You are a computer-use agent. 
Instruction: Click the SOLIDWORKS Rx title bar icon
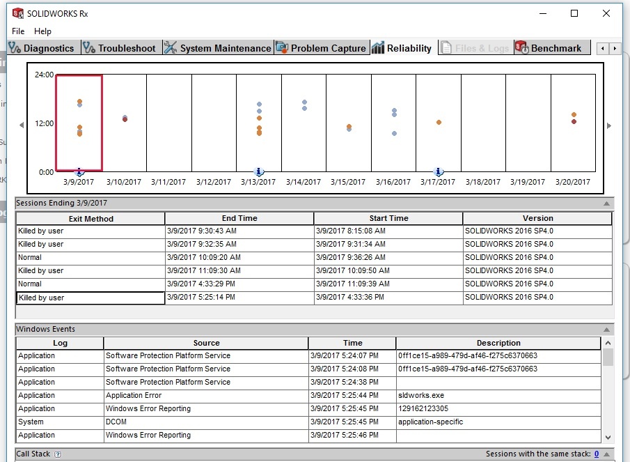(17, 14)
